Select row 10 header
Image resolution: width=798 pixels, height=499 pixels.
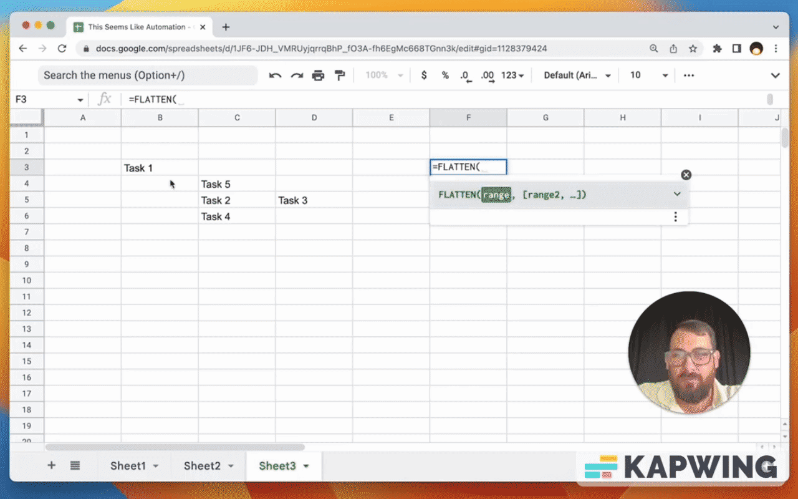click(27, 280)
